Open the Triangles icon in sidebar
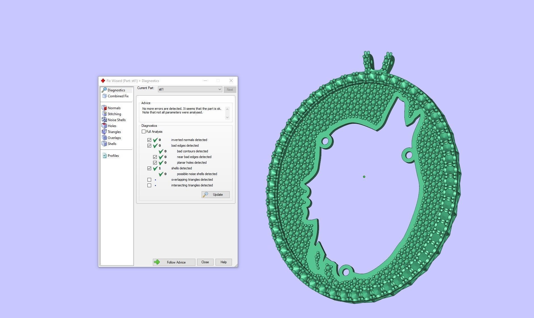Viewport: 534px width, 318px height. pos(104,132)
